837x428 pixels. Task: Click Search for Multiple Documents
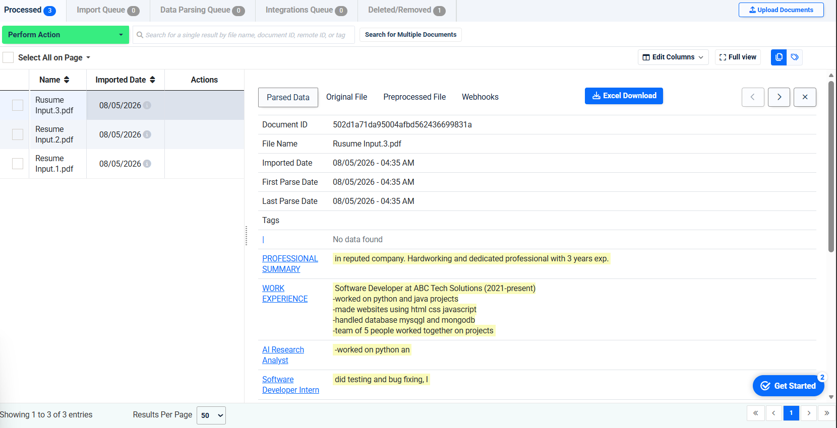click(410, 35)
